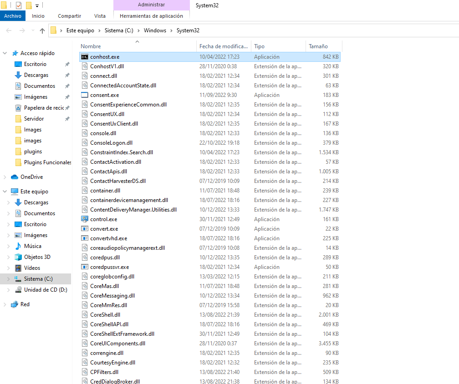Expand Música node under Este equipo
The height and width of the screenshot is (384, 459).
8,246
